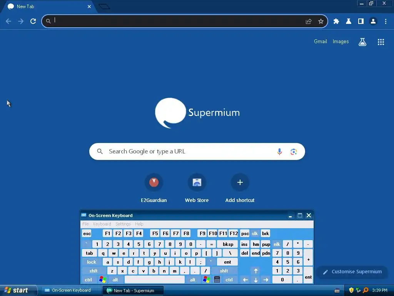
Task: Toggle the left shft key
Action: (x=93, y=271)
